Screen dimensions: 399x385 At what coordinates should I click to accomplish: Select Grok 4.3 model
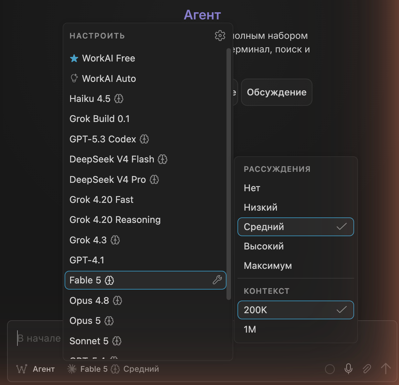tap(145, 240)
